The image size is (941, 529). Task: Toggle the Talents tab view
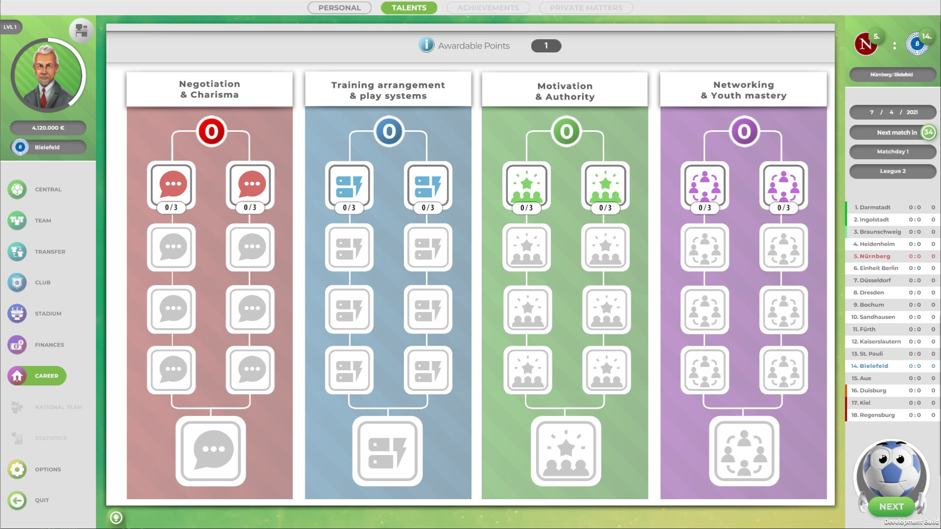click(x=409, y=8)
